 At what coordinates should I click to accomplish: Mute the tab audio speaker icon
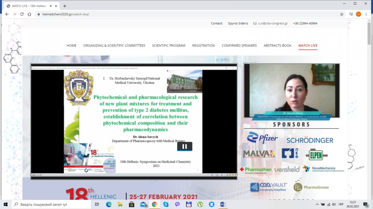51,6
